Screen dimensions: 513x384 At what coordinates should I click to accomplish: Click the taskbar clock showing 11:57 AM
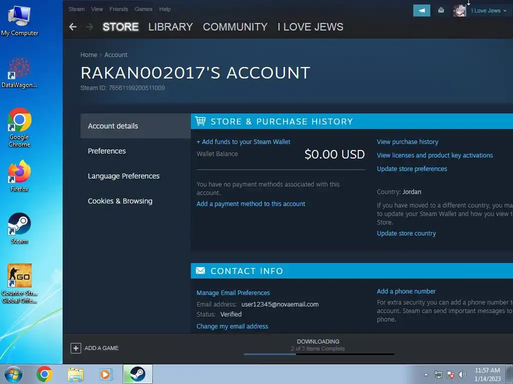pos(487,374)
